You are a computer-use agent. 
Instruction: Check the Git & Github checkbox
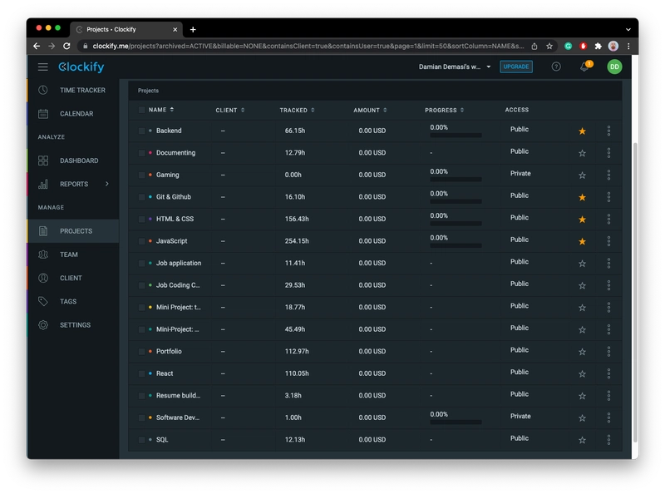tap(141, 197)
